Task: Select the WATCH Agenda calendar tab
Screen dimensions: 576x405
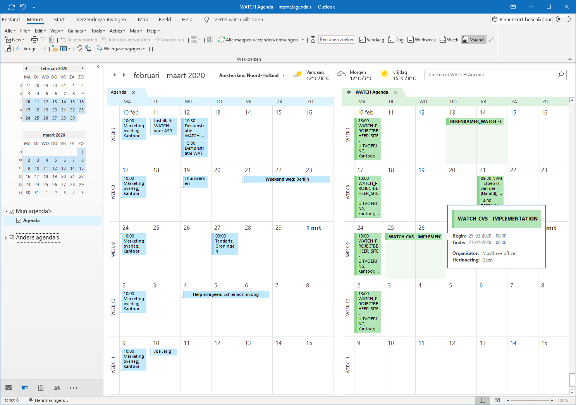Action: (371, 92)
